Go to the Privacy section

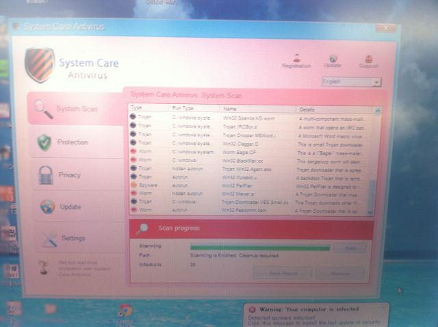(x=70, y=174)
